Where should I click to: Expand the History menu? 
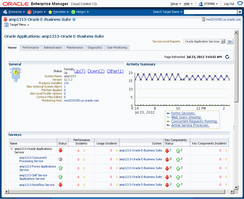(83, 12)
